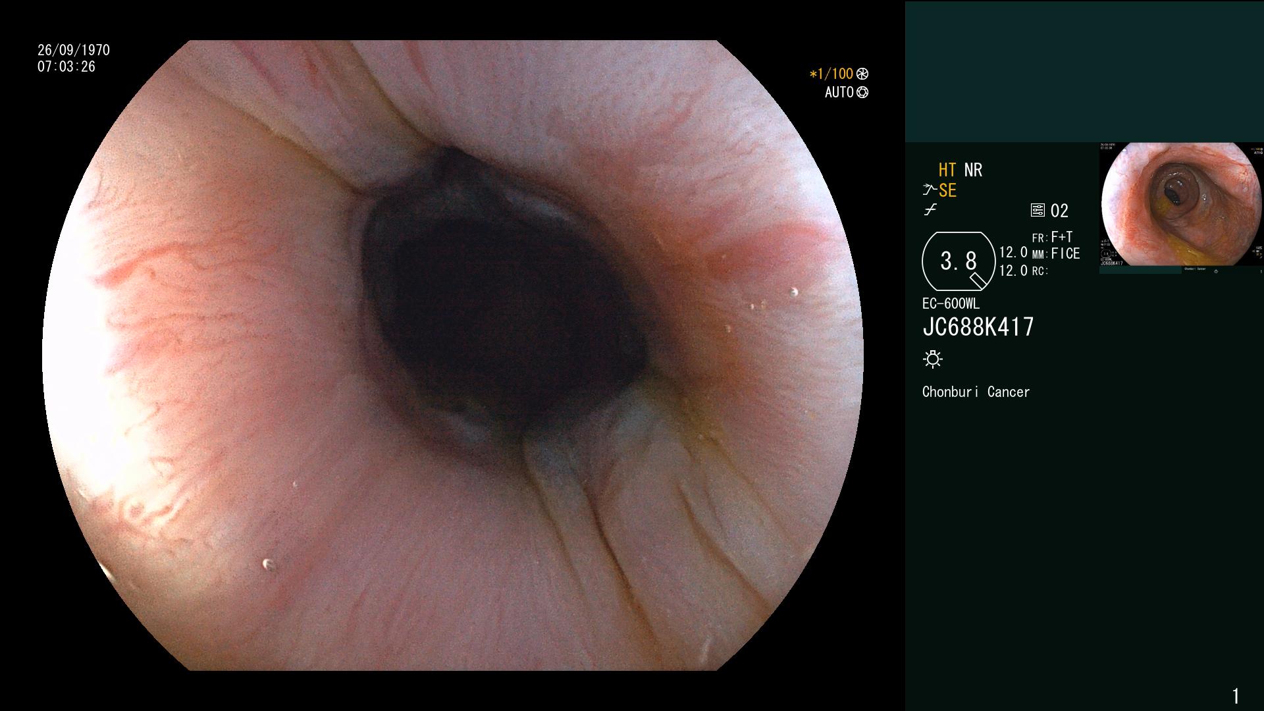
Task: Click the scope model EC-600WL
Action: click(x=951, y=304)
